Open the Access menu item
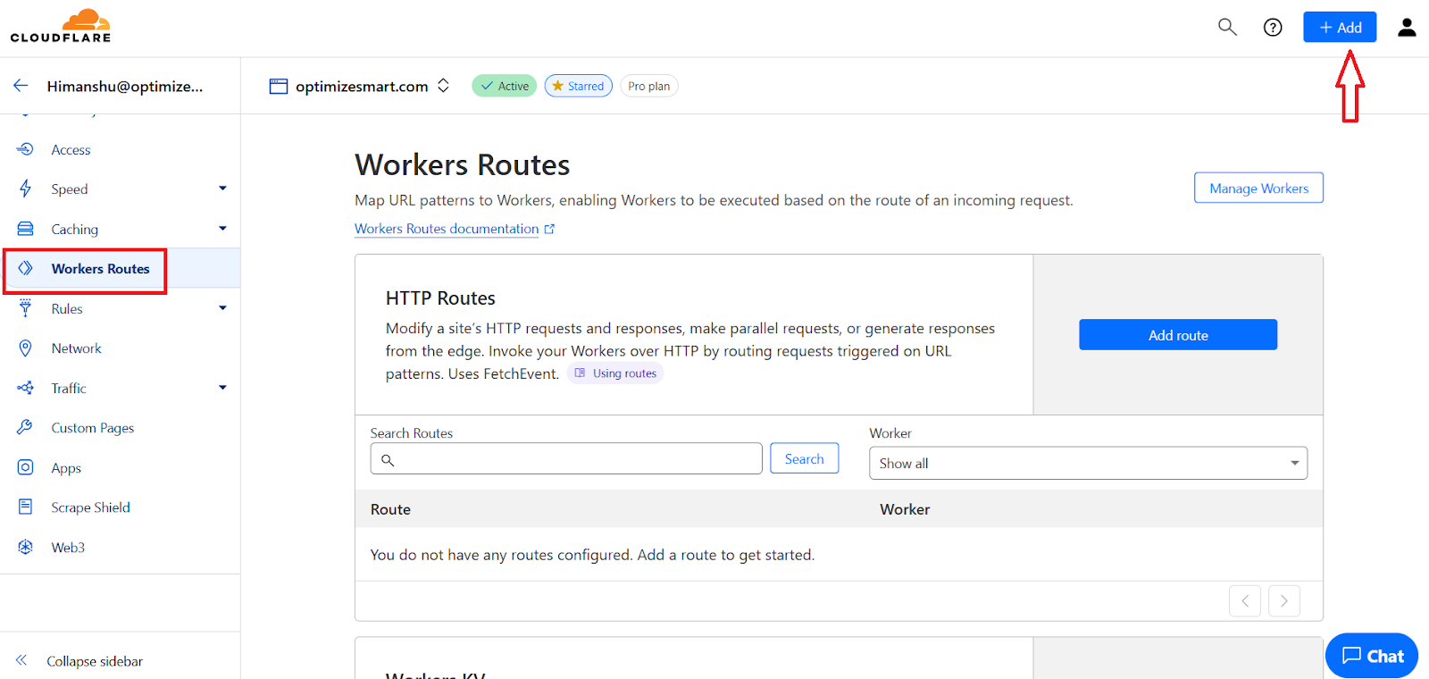The width and height of the screenshot is (1429, 679). [71, 150]
